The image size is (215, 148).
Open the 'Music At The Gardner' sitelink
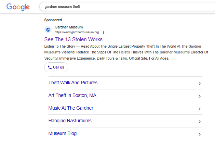point(71,108)
